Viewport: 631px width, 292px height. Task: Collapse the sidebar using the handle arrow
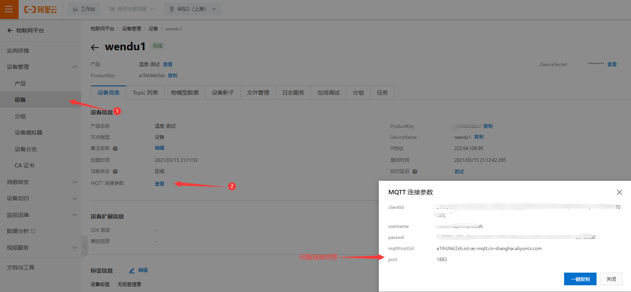[84, 246]
